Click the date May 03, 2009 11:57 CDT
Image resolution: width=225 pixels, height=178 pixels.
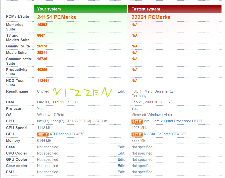58,102
